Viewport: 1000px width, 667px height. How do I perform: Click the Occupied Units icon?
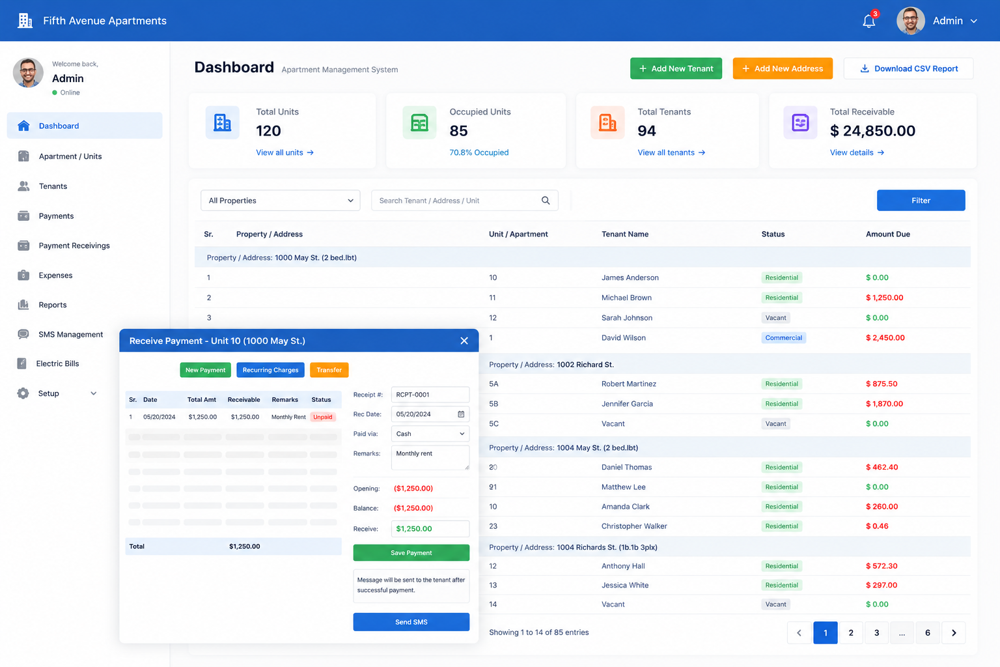(x=420, y=122)
